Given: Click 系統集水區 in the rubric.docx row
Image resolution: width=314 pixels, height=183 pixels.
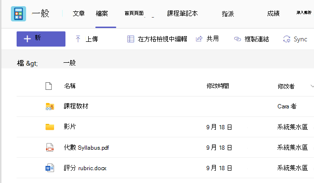Looking at the screenshot, I should point(292,168).
